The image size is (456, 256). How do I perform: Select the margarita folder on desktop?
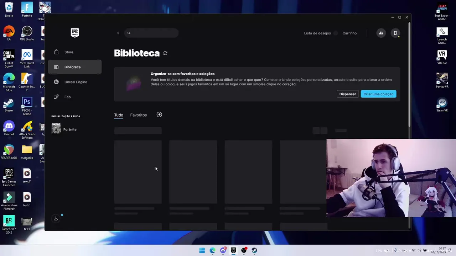tap(27, 152)
